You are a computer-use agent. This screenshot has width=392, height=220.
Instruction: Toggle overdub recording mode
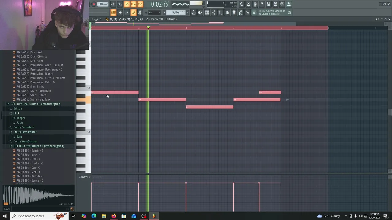[x=133, y=4]
